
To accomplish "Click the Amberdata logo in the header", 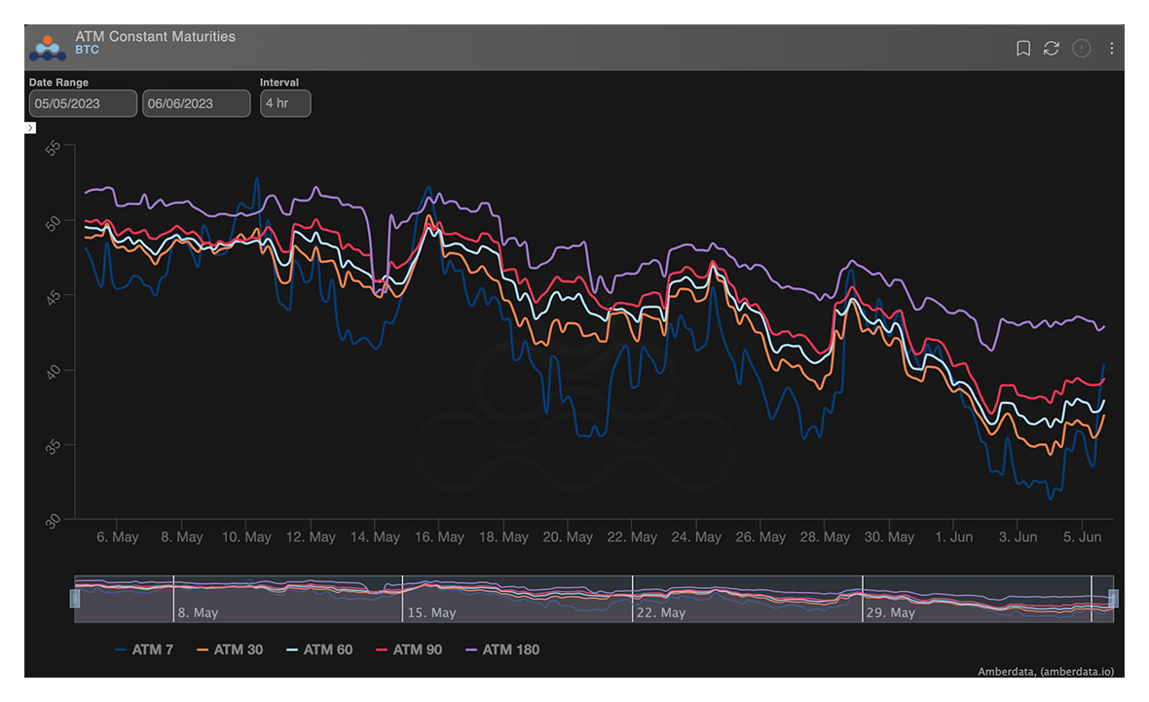I will click(46, 46).
